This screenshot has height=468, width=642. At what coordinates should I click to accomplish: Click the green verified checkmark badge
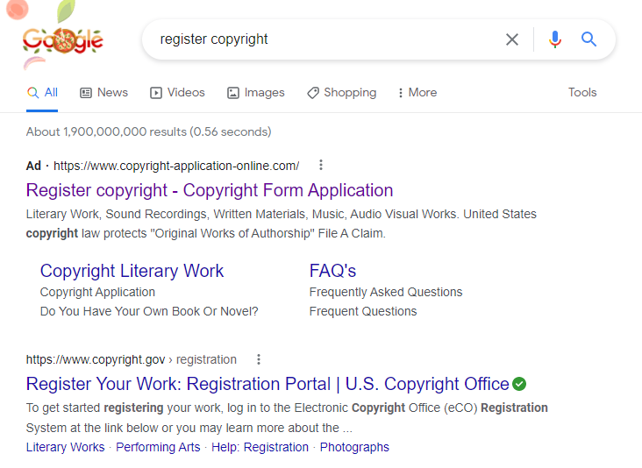(x=519, y=384)
